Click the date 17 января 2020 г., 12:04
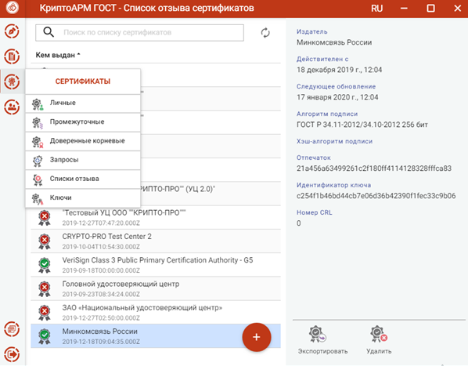Image resolution: width=468 pixels, height=366 pixels. pos(337,97)
